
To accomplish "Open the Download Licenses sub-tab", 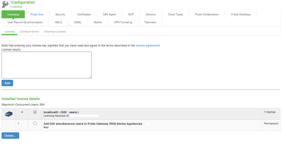I will (x=55, y=32).
